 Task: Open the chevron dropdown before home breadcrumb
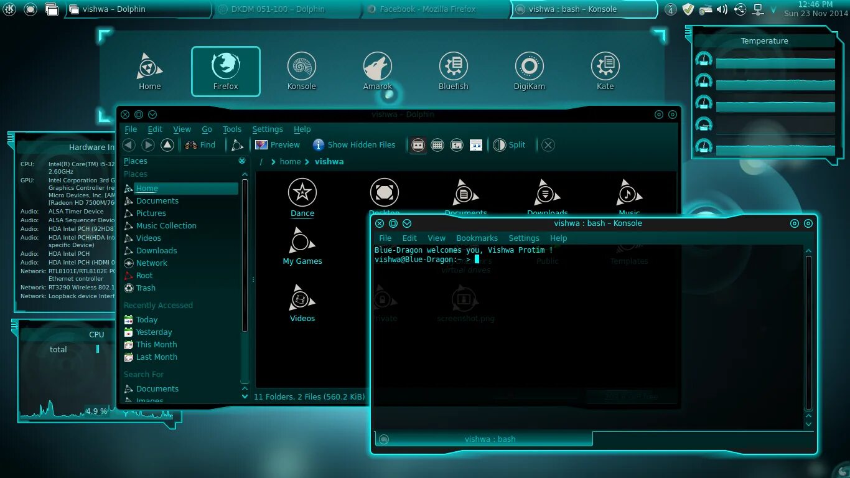click(273, 162)
